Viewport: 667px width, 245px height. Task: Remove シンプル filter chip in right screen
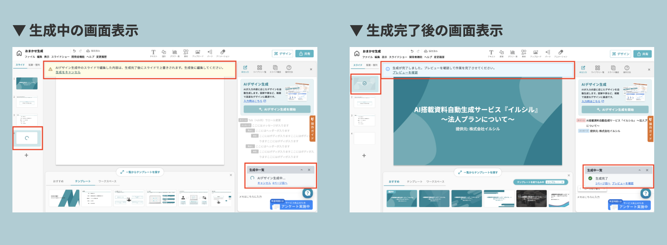563,182
